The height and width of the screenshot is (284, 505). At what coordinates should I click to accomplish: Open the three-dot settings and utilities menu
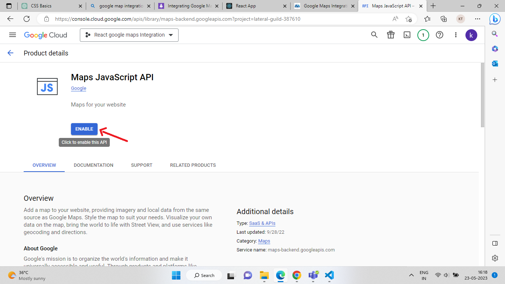[x=456, y=35]
